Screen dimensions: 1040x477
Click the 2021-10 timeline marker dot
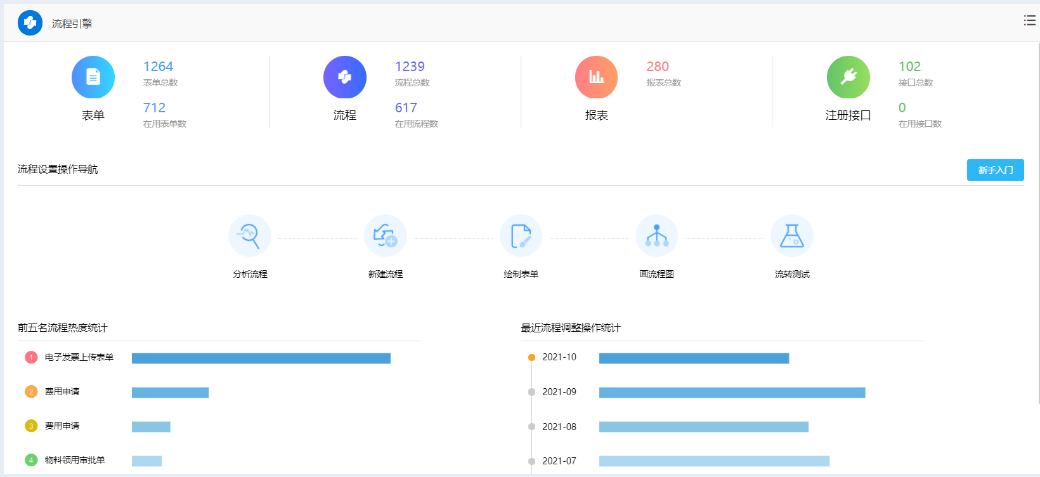pyautogui.click(x=531, y=358)
